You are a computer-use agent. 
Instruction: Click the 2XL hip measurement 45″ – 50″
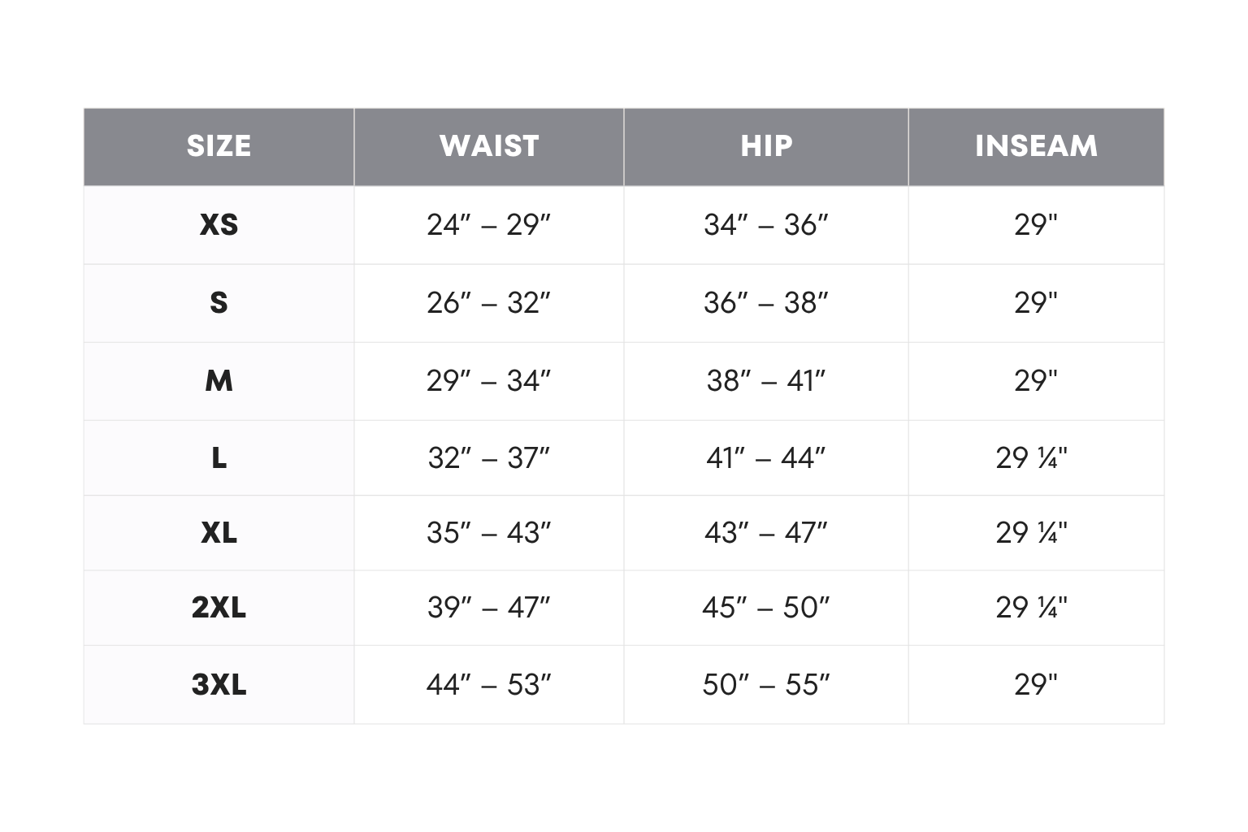pyautogui.click(x=766, y=608)
